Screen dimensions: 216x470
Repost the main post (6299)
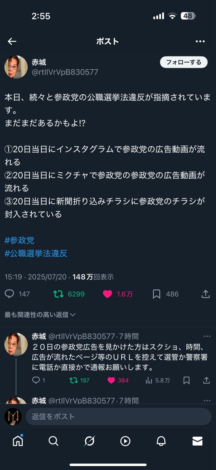(69, 294)
